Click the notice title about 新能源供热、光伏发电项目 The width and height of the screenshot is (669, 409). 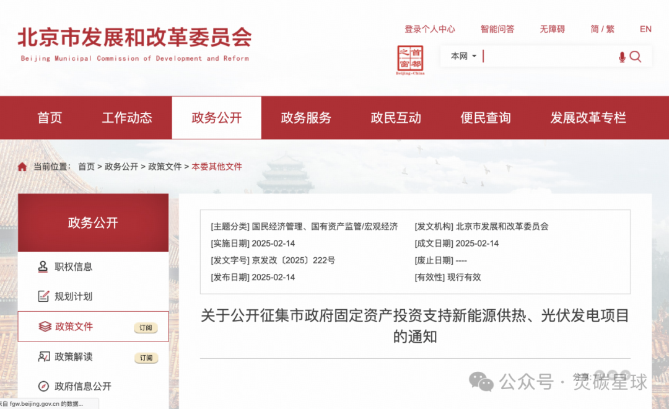(414, 326)
